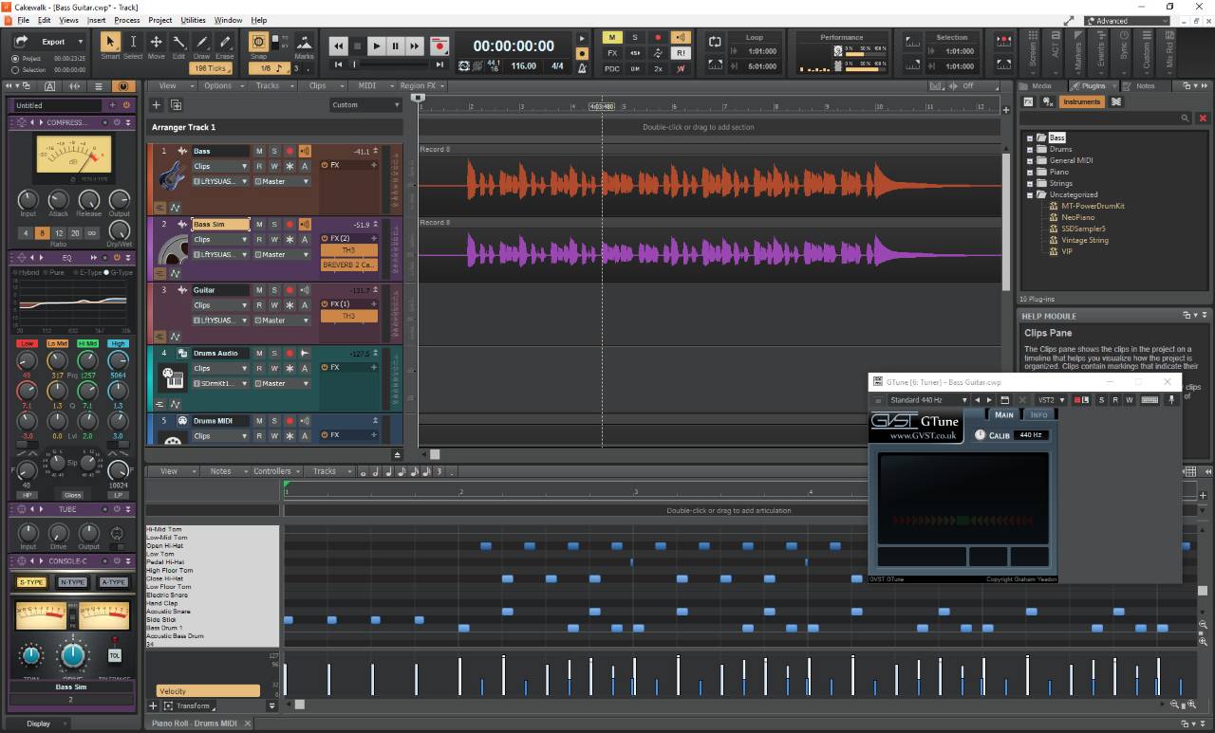Open the 1/8 snap resolution dropdown
Screen dimensions: 1215x733
click(270, 68)
